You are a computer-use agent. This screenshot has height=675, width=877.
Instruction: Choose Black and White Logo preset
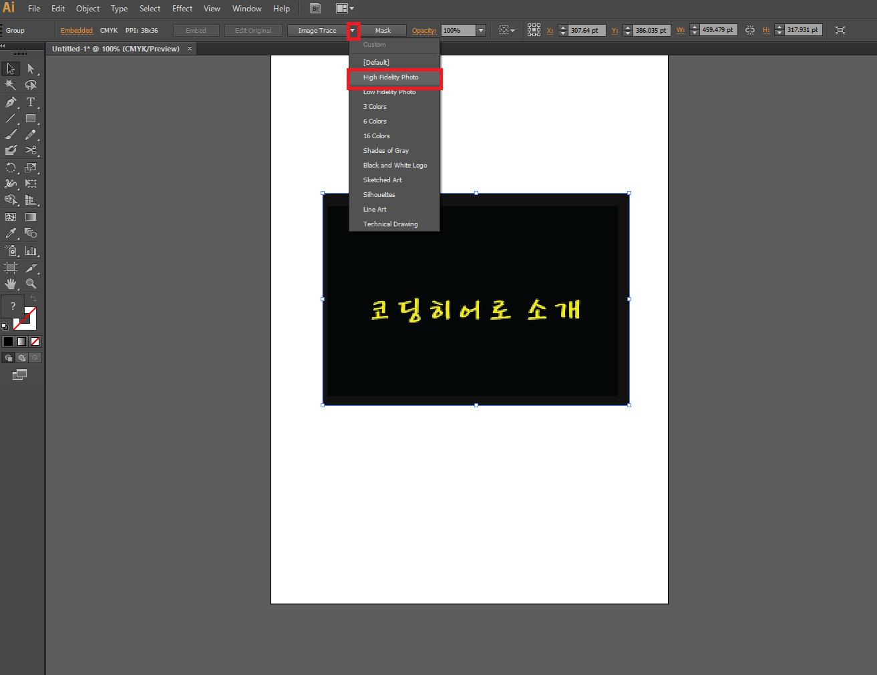coord(394,166)
